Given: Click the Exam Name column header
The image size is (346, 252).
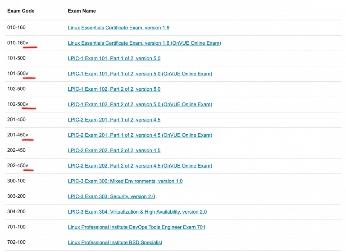Looking at the screenshot, I should 82,11.
